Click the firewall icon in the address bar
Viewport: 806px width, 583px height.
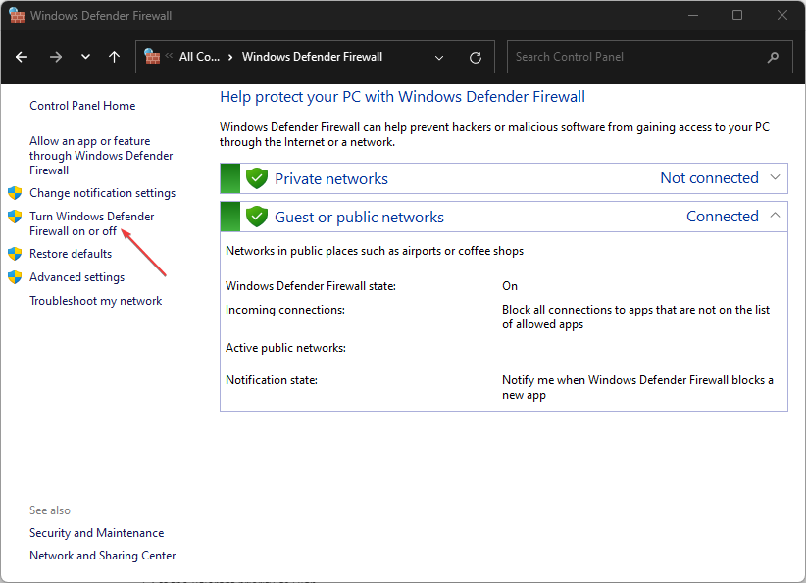point(152,57)
